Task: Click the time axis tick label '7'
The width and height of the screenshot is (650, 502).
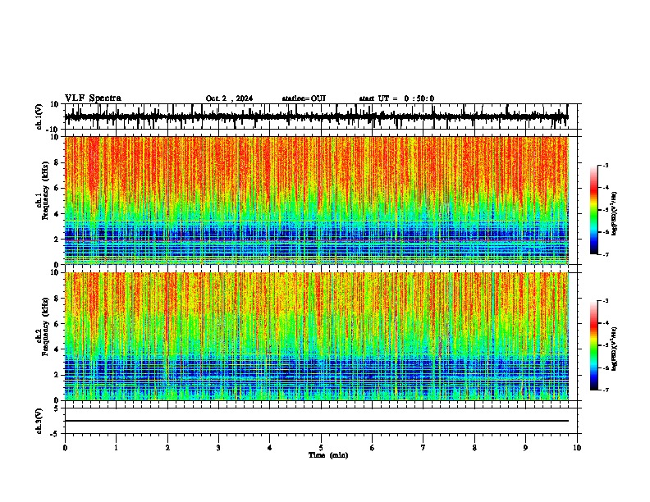Action: pos(423,448)
